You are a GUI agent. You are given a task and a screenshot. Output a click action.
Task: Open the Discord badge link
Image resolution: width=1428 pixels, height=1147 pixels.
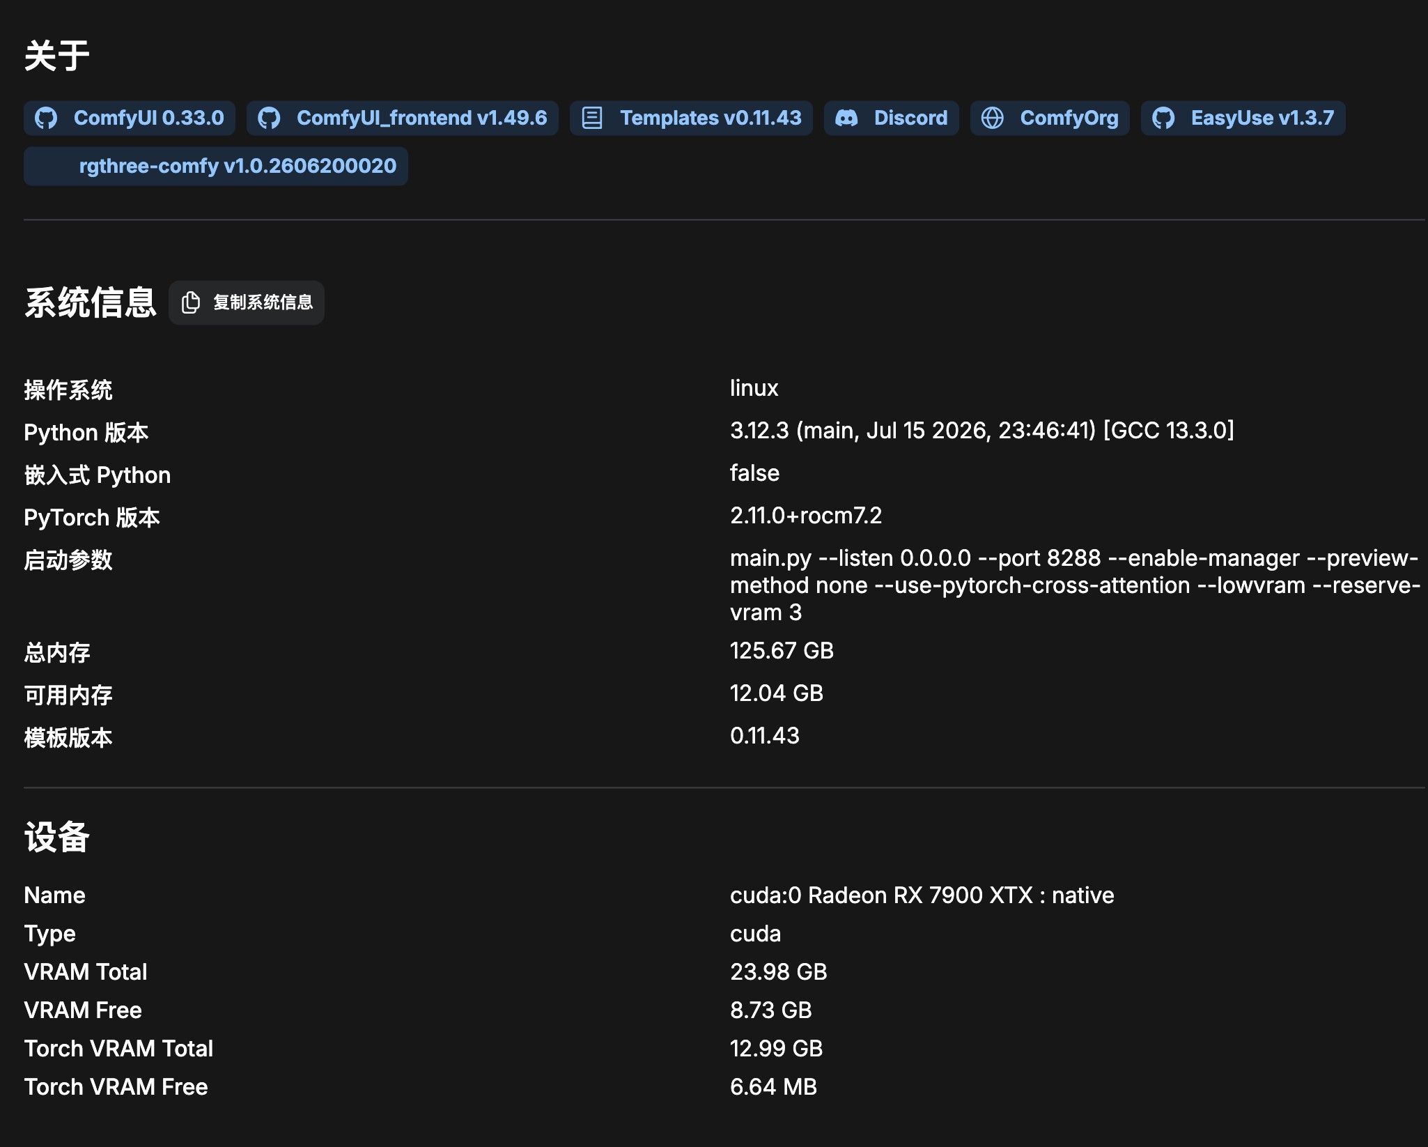click(x=892, y=118)
